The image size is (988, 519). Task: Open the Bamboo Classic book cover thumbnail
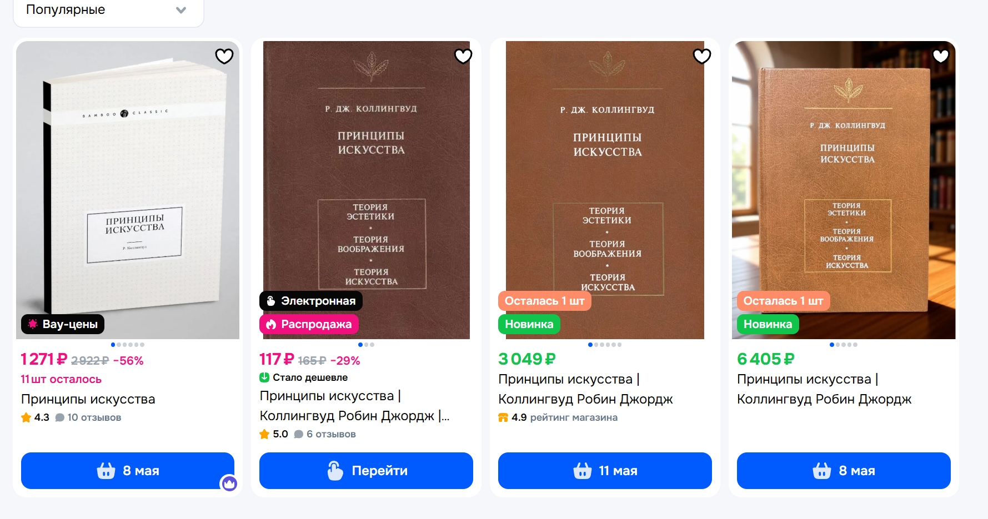tap(128, 190)
